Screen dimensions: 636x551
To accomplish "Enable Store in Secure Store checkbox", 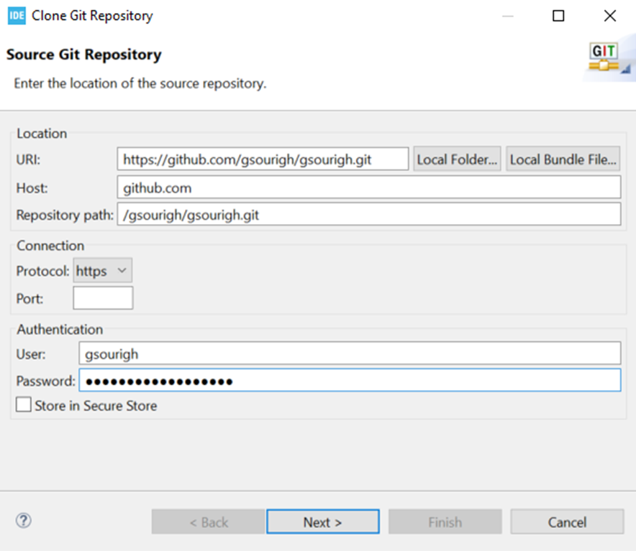I will [24, 404].
